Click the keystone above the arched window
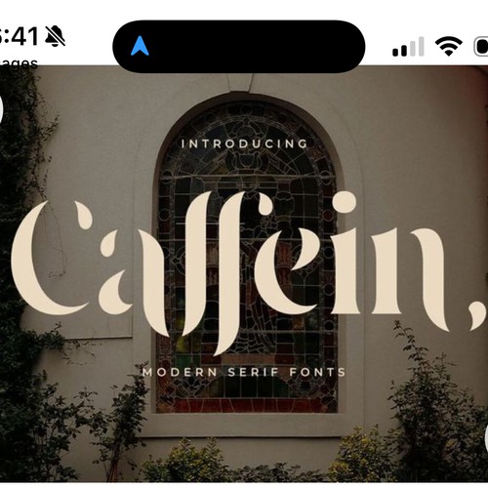Image resolution: width=488 pixels, height=488 pixels. pyautogui.click(x=240, y=82)
